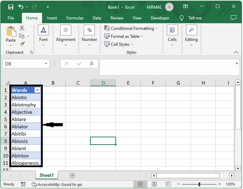
Task: Click the Paste clipboard icon
Action: click(11, 31)
